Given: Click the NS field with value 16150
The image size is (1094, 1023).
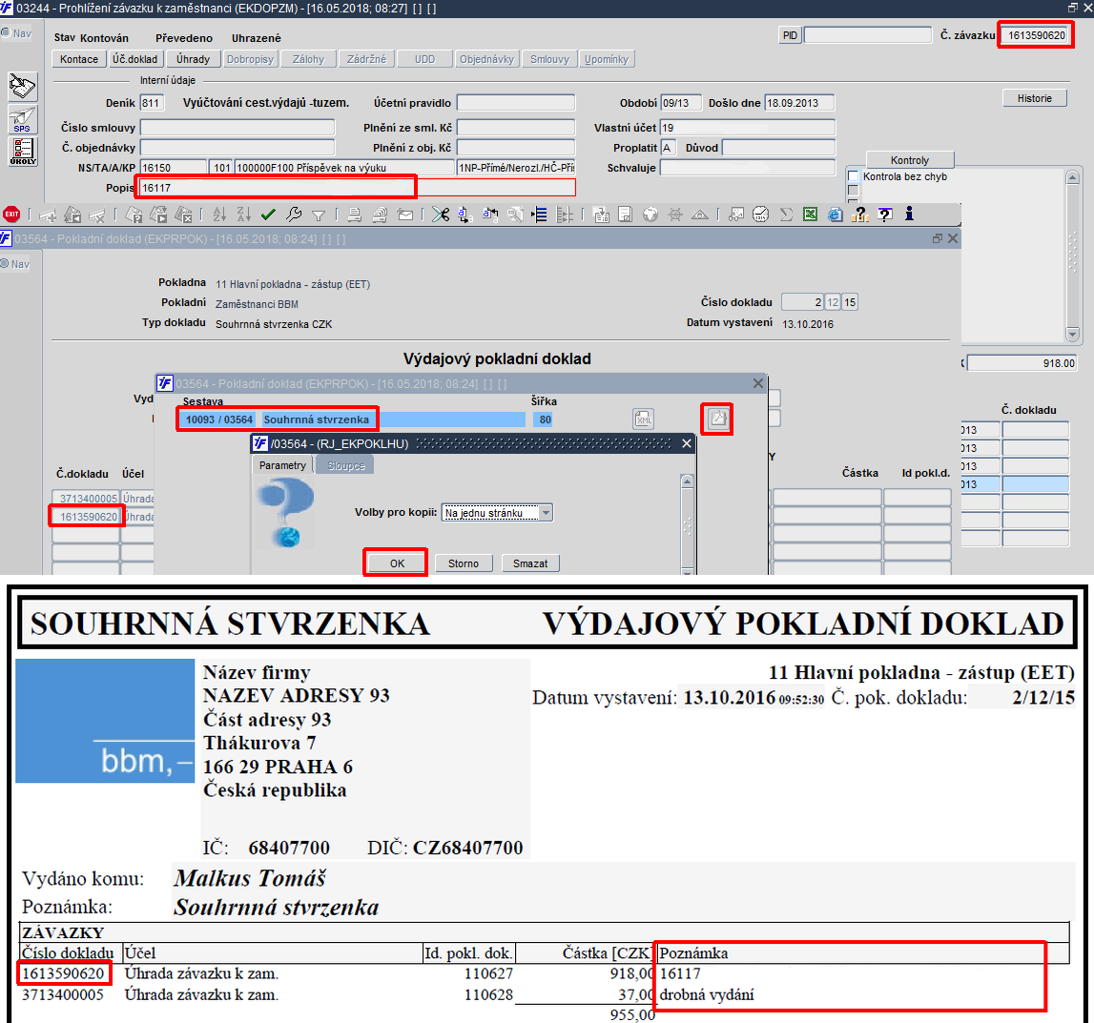Looking at the screenshot, I should point(173,168).
